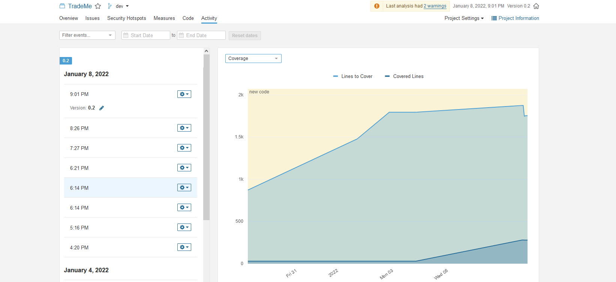Image resolution: width=616 pixels, height=282 pixels.
Task: Open gear menu for 8:26 PM analysis
Action: pos(184,128)
